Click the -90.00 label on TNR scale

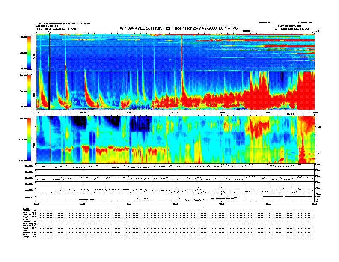[23, 119]
